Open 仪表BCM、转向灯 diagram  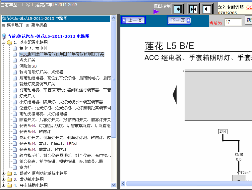point(35,132)
